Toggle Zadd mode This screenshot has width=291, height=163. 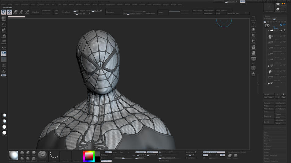click(x=108, y=152)
